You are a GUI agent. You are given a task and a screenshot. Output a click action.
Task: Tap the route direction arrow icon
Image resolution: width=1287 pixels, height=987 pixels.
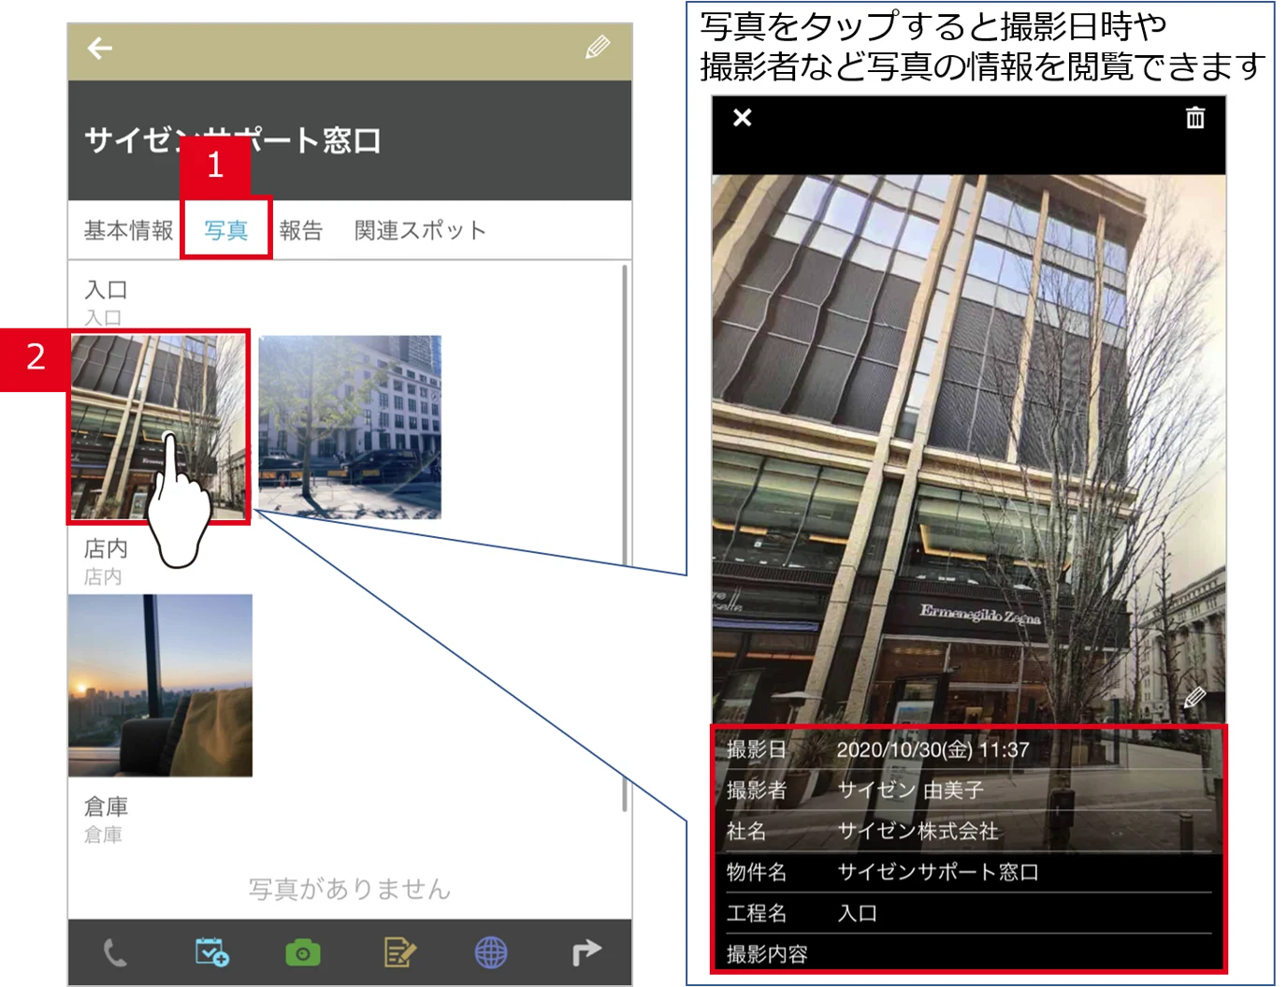[x=586, y=953]
